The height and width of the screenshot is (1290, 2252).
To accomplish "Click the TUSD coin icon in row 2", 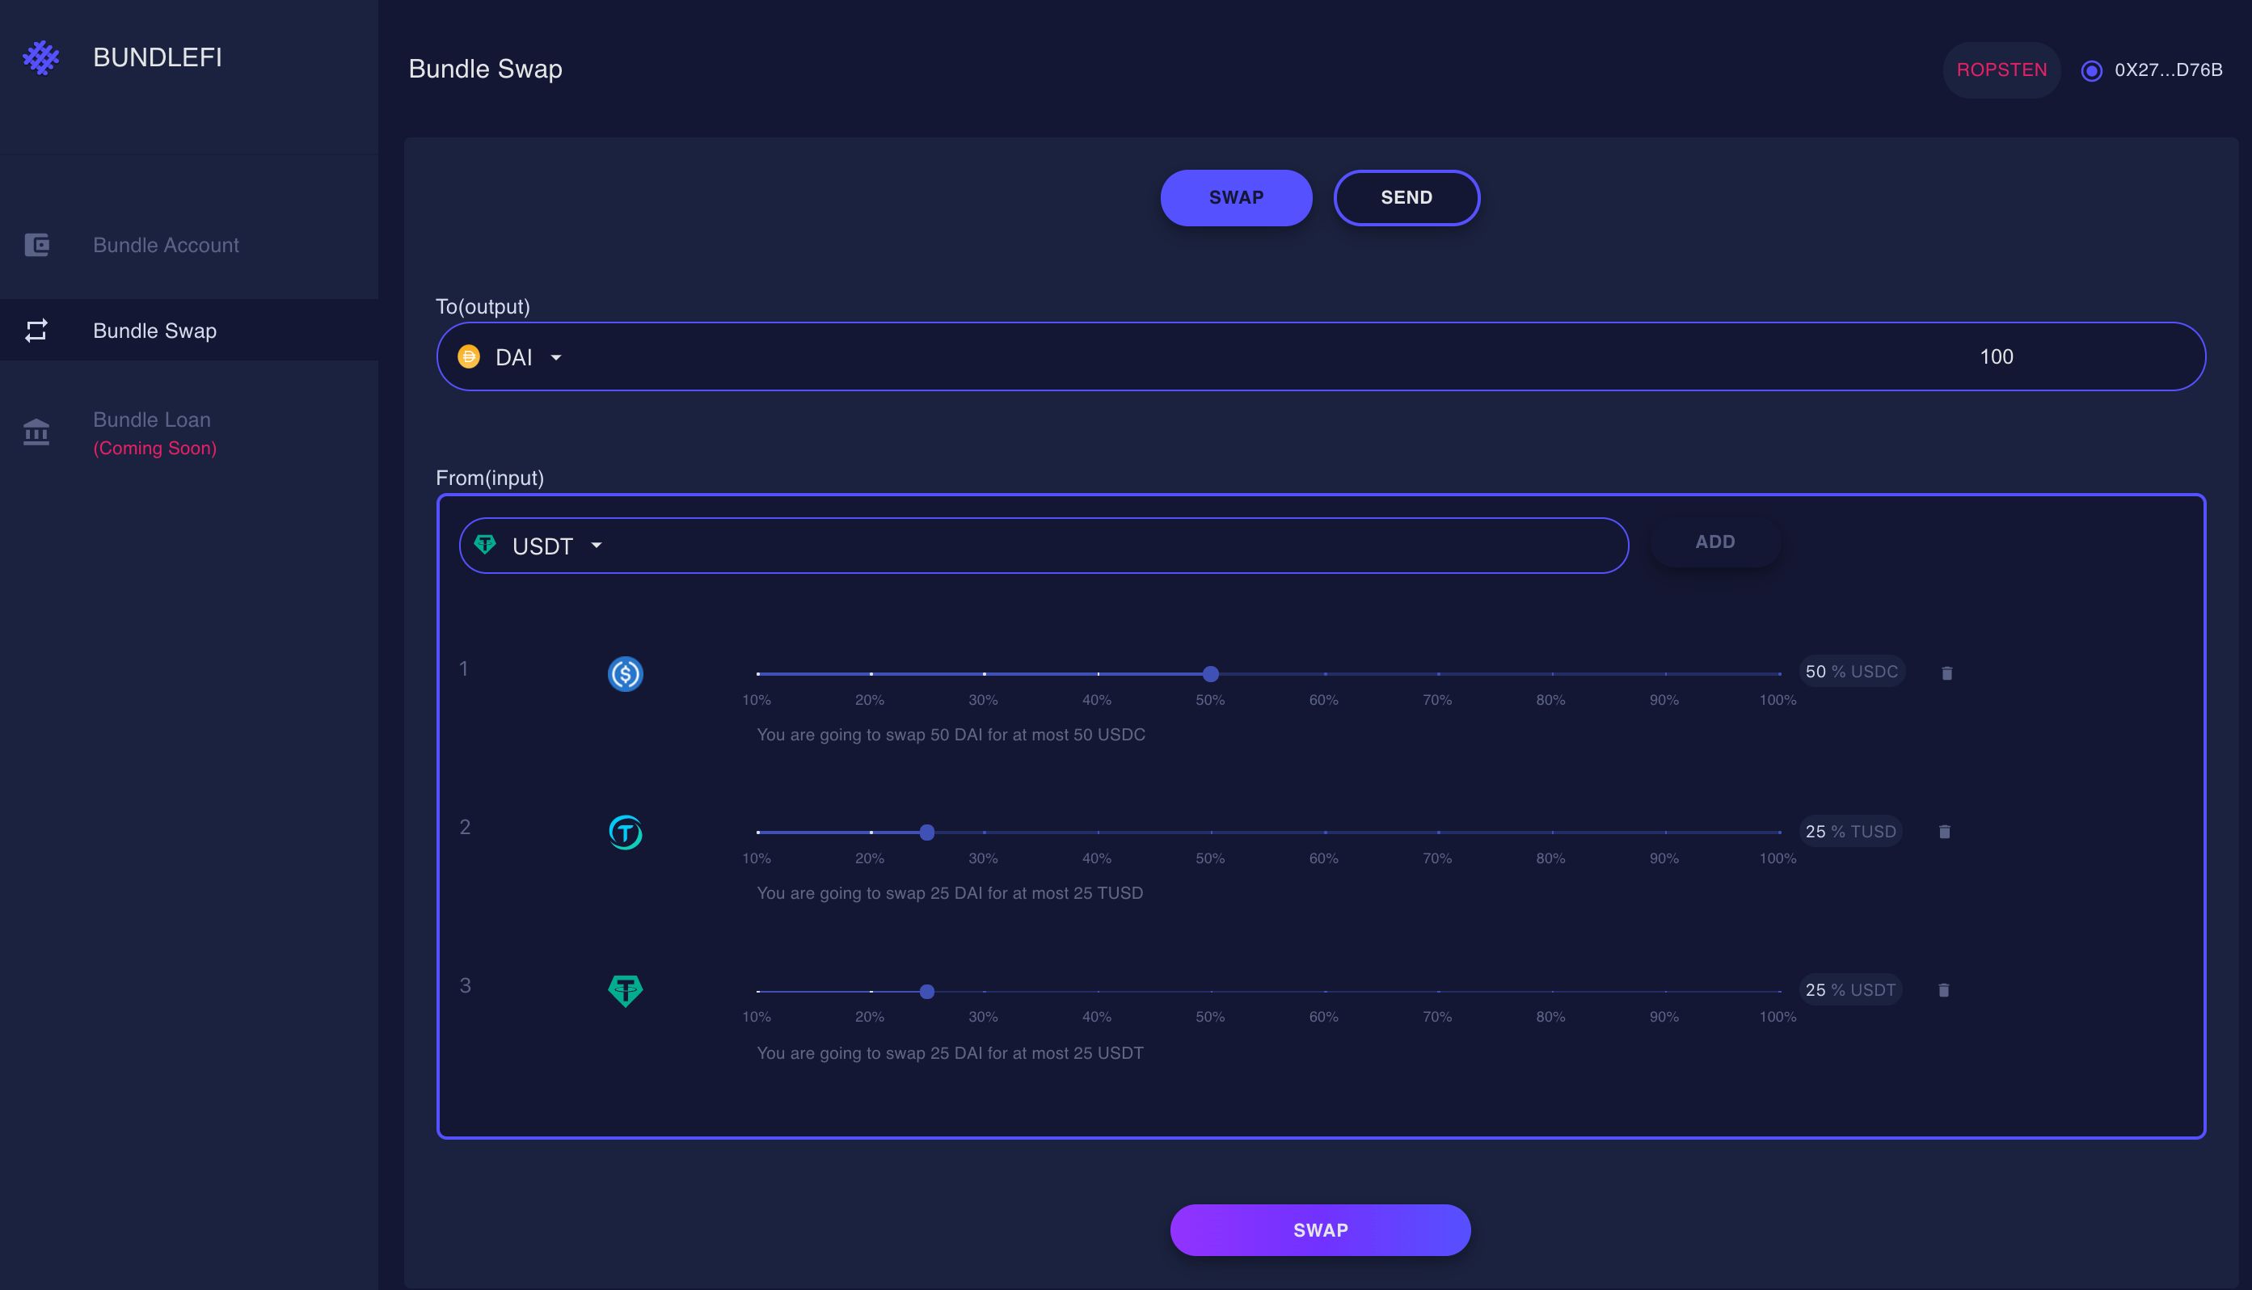I will tap(626, 832).
